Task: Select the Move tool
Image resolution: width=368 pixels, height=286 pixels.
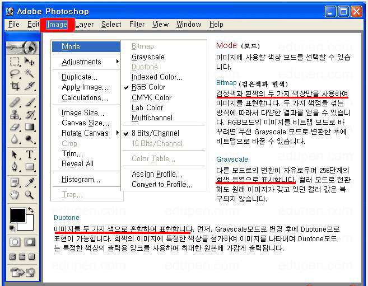Action: tap(29, 62)
